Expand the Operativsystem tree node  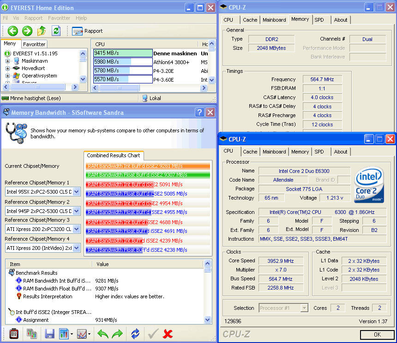coord(7,76)
